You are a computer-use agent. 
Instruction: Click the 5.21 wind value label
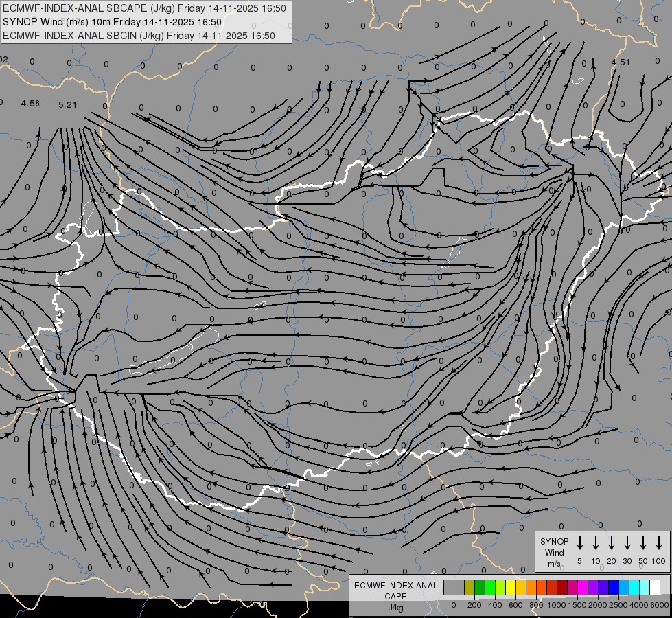coord(67,104)
